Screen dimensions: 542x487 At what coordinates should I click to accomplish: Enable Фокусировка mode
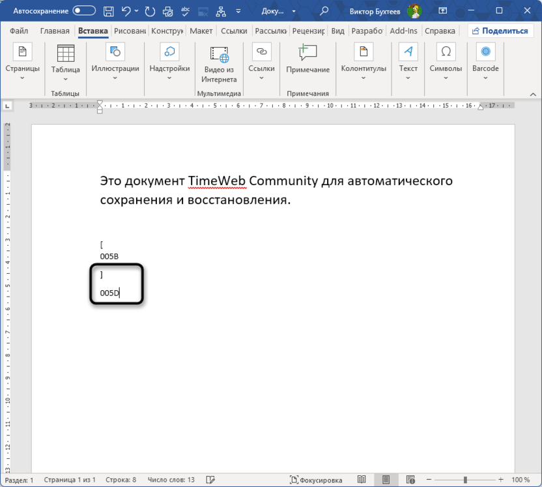click(315, 480)
